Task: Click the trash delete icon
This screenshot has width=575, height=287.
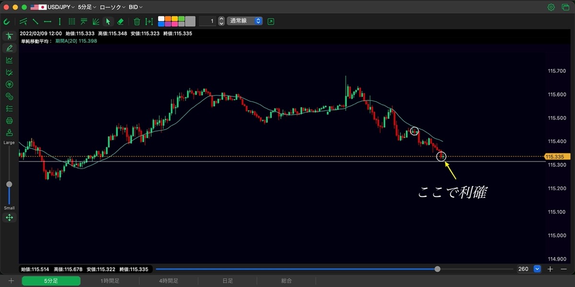Action: [137, 22]
